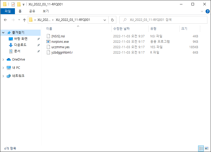Expand the 내 PC tree node
Screen dimensions: 211x152
pos(3,68)
